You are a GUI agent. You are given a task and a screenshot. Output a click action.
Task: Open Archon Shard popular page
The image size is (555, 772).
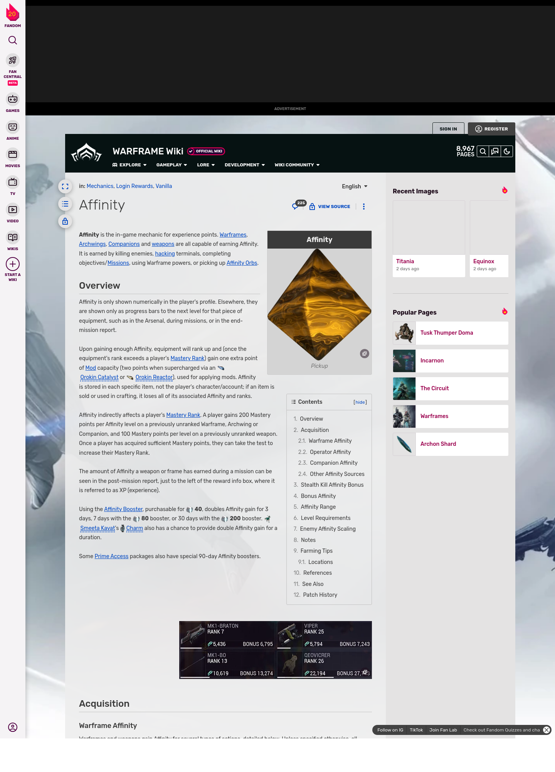click(x=451, y=444)
